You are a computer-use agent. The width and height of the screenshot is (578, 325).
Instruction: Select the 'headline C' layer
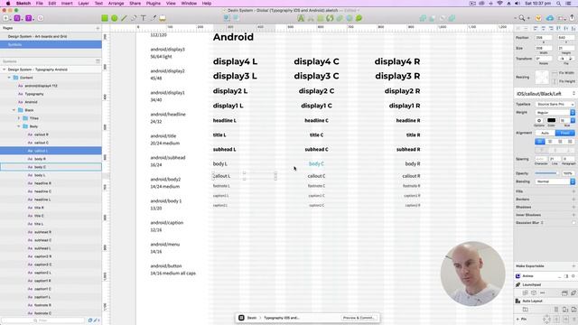[51, 191]
